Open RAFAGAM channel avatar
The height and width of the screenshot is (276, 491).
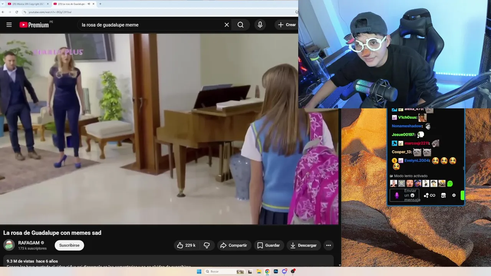(x=9, y=245)
